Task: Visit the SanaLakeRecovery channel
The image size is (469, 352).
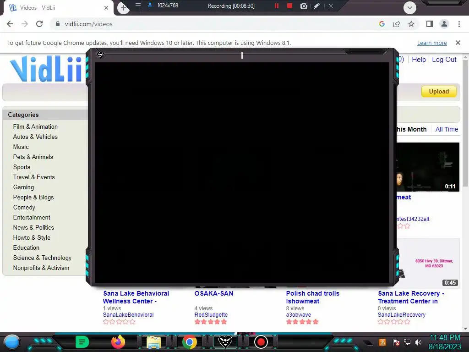Action: coord(401,315)
